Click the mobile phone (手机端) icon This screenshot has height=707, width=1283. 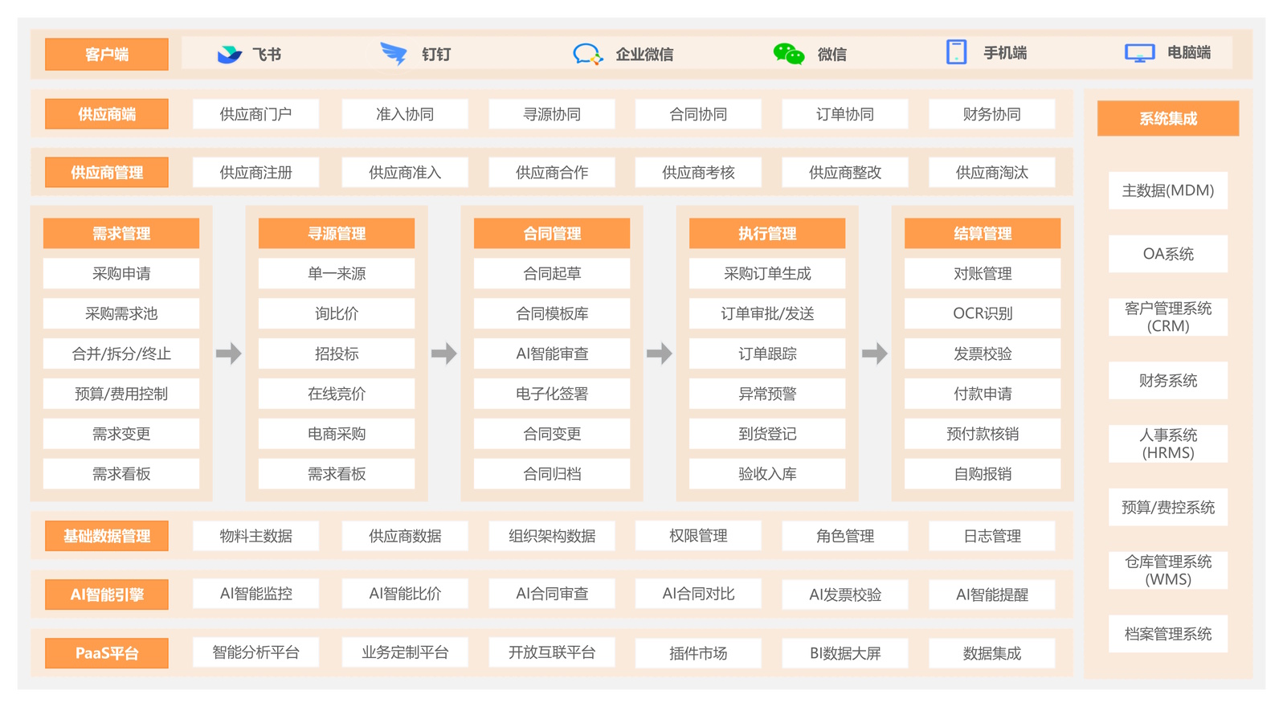956,52
